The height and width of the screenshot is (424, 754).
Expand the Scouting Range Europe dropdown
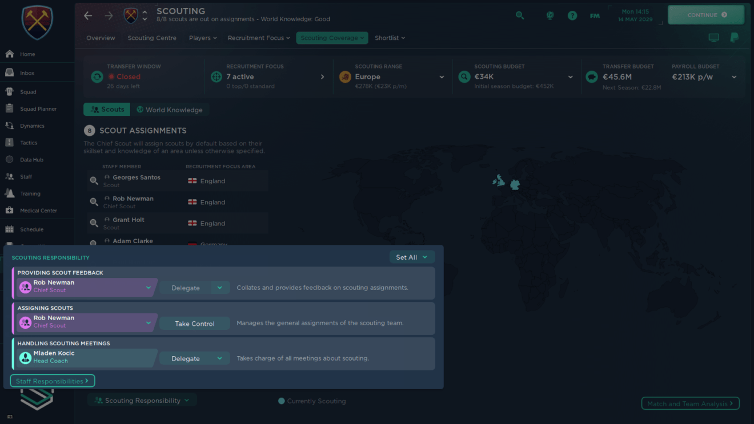click(x=442, y=77)
